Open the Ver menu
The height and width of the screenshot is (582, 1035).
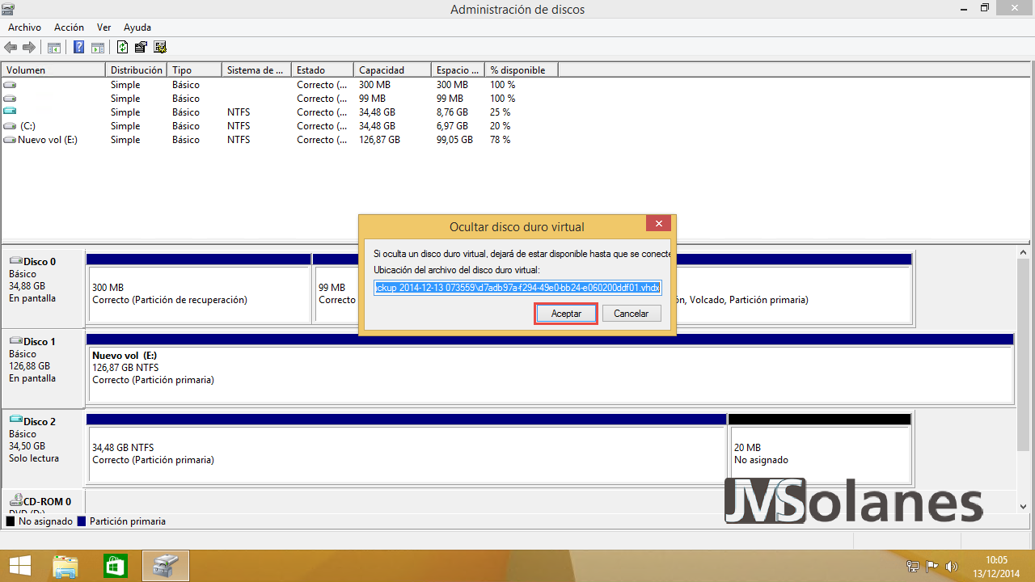coord(104,27)
